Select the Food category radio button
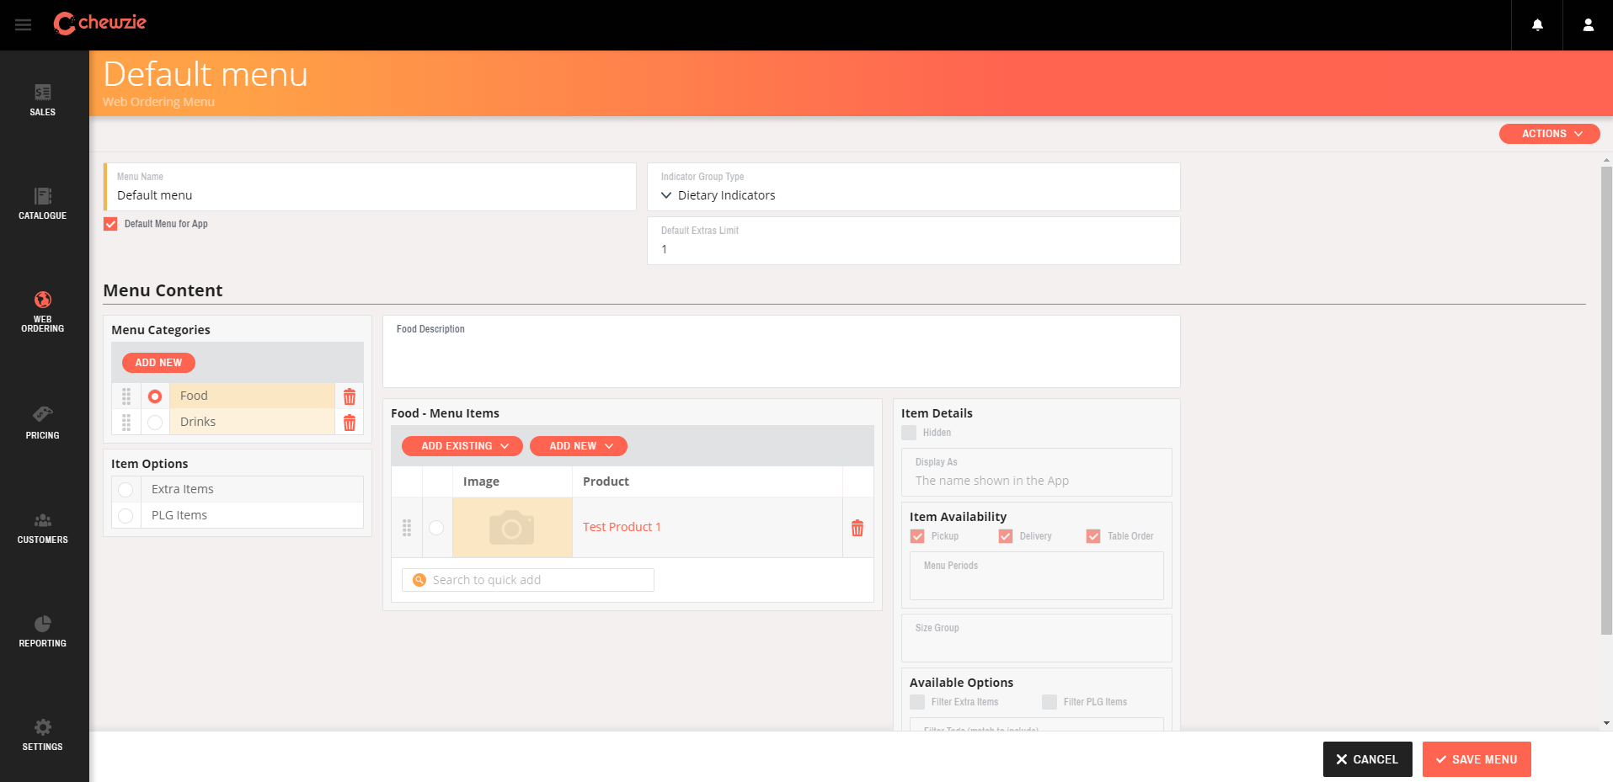The height and width of the screenshot is (782, 1613). click(155, 396)
